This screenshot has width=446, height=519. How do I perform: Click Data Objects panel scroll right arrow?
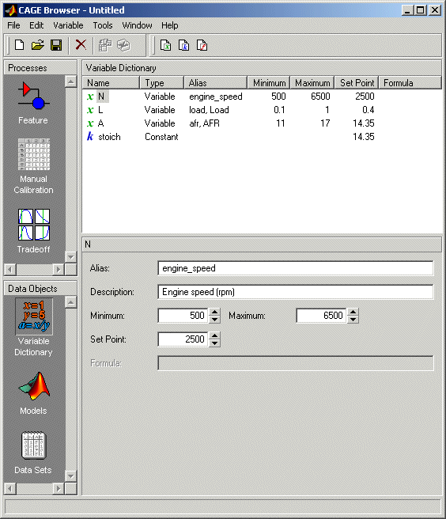tap(59, 489)
